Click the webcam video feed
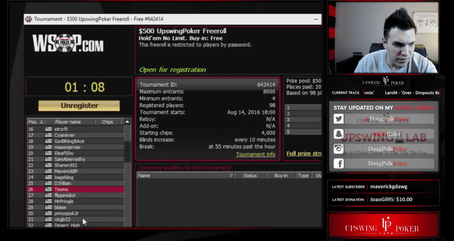 tap(384, 38)
